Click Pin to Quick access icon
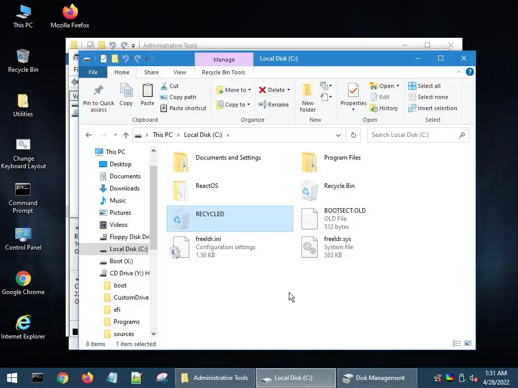This screenshot has width=518, height=388. [99, 90]
